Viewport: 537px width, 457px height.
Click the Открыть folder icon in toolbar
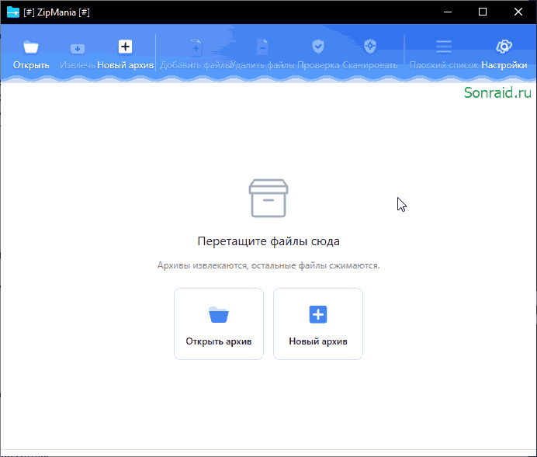tap(31, 47)
